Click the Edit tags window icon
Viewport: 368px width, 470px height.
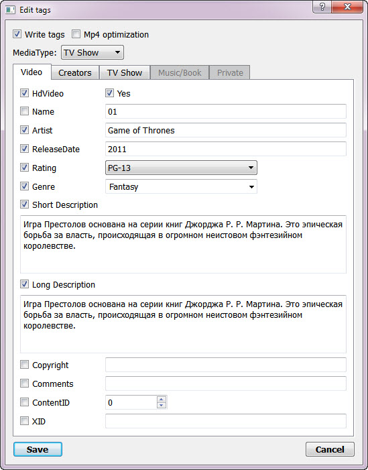point(10,10)
